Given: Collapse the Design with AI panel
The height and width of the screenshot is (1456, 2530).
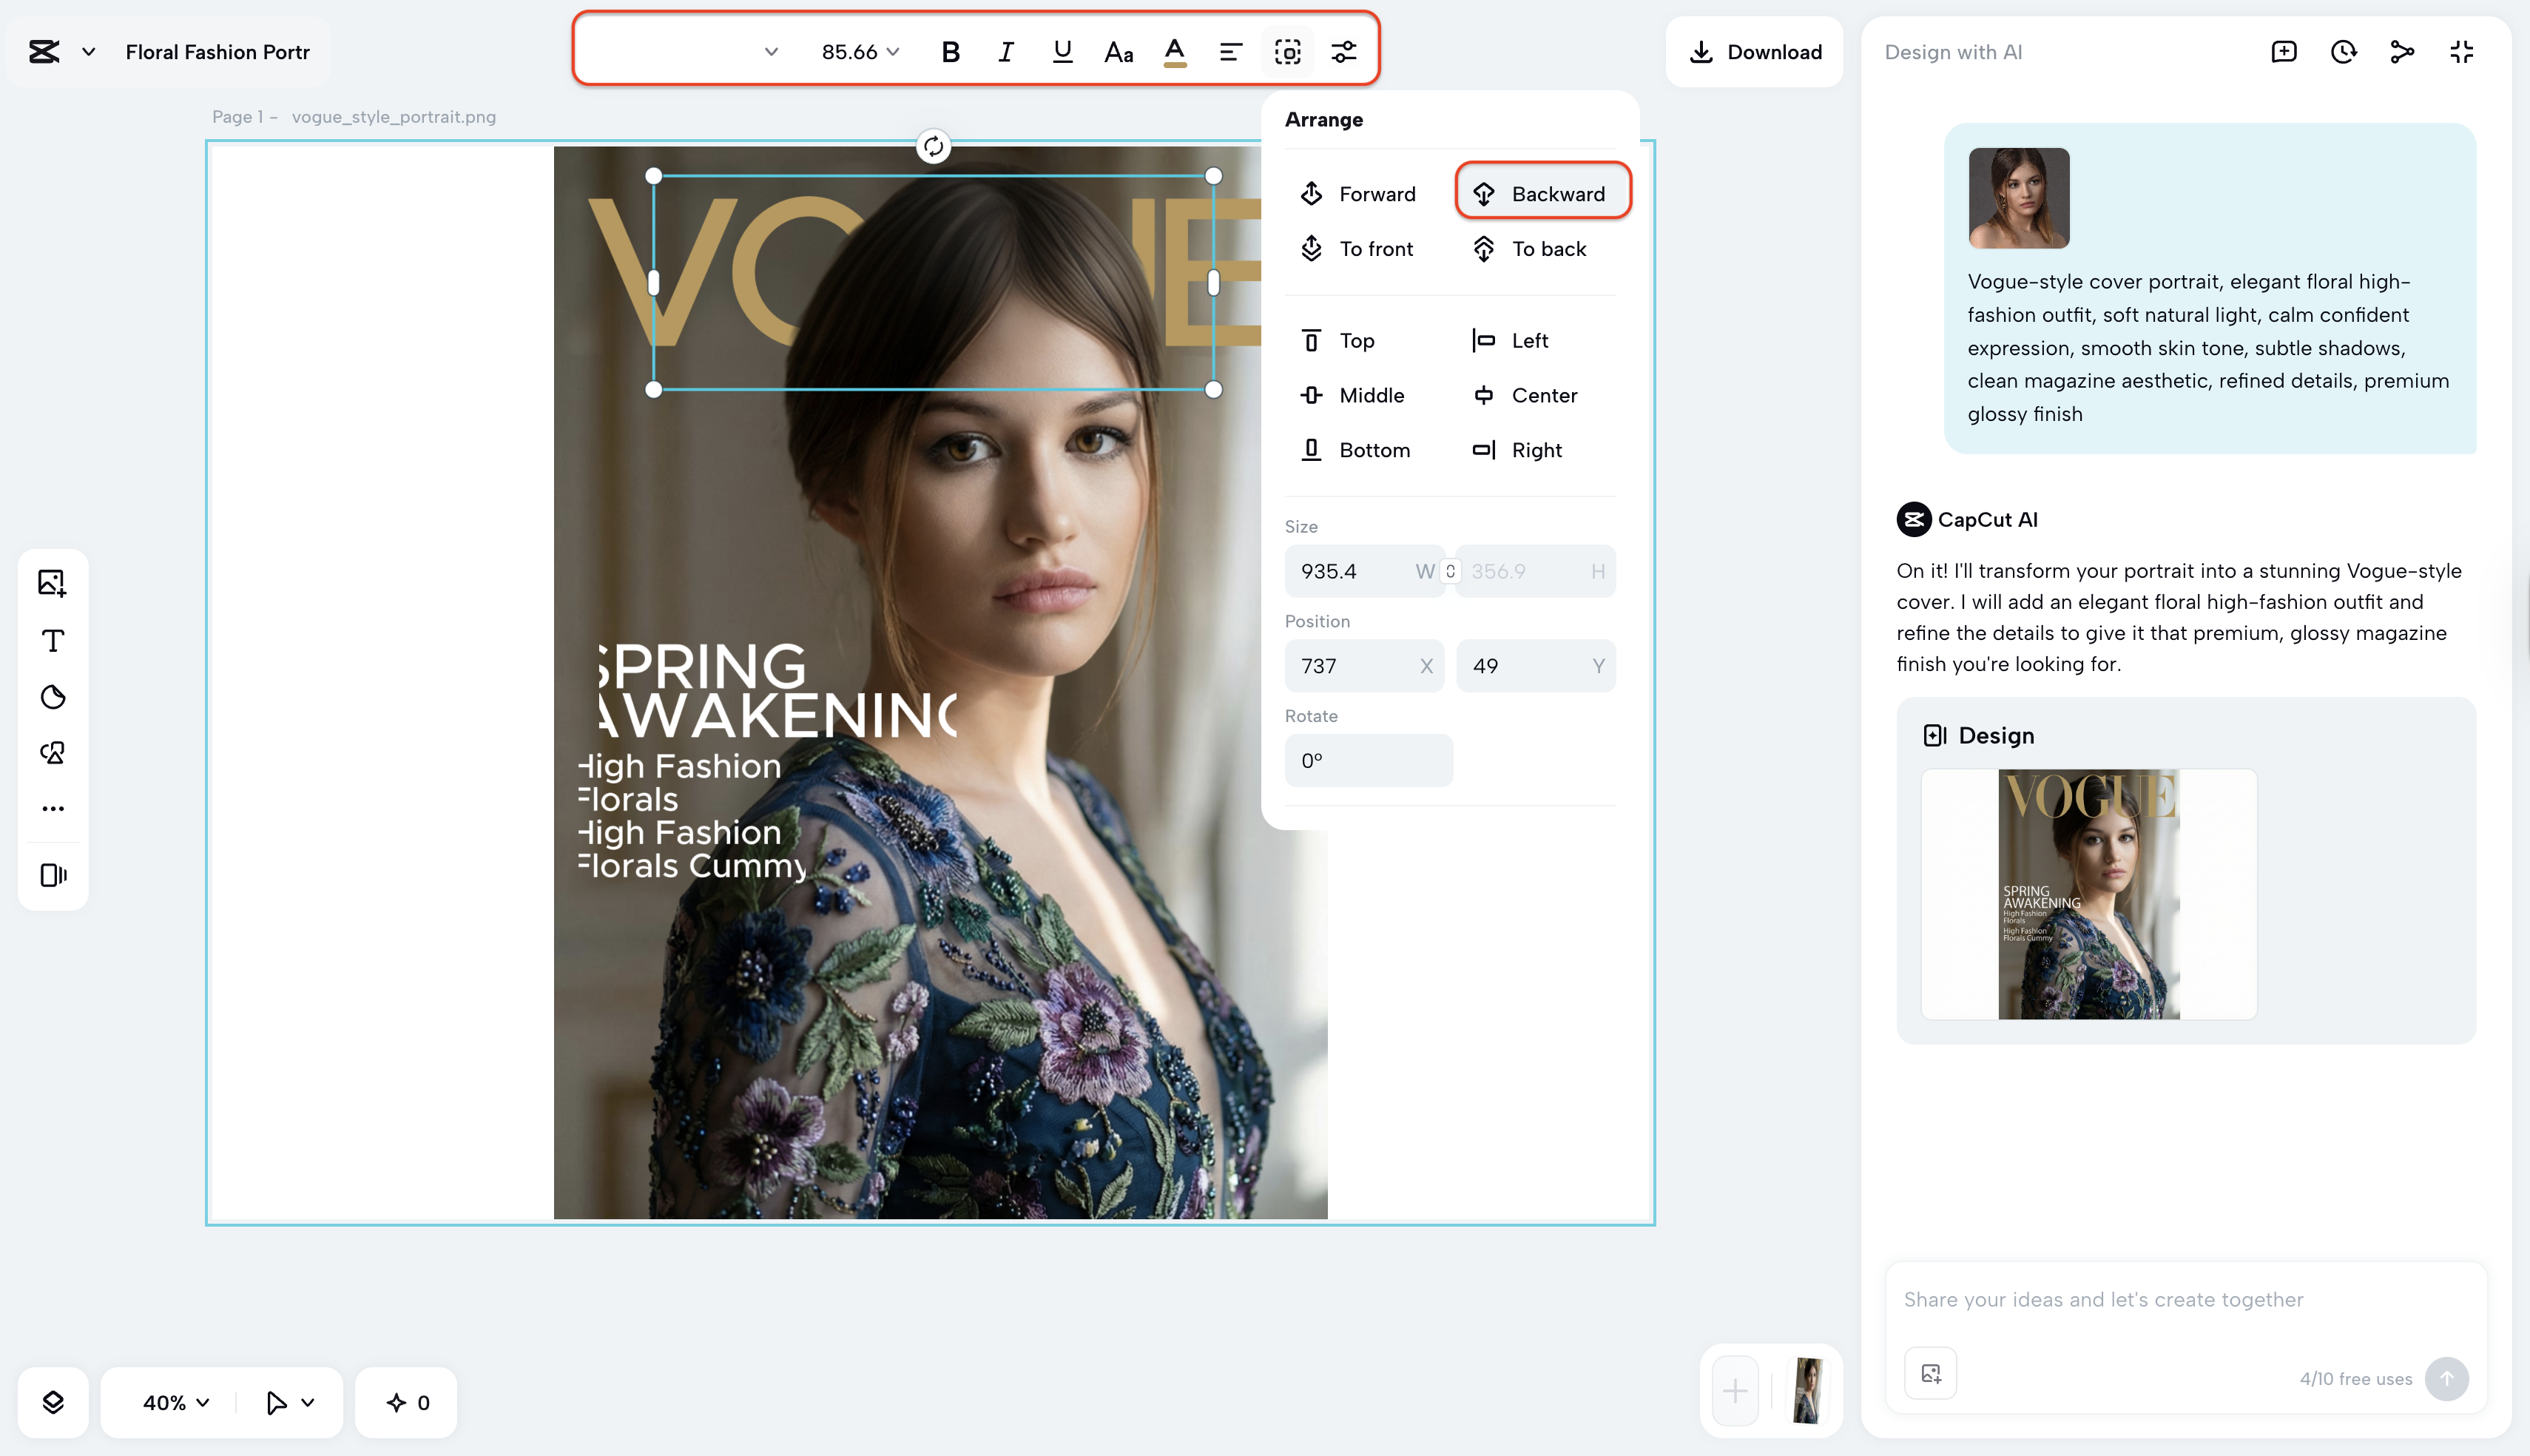Looking at the screenshot, I should click(2461, 52).
